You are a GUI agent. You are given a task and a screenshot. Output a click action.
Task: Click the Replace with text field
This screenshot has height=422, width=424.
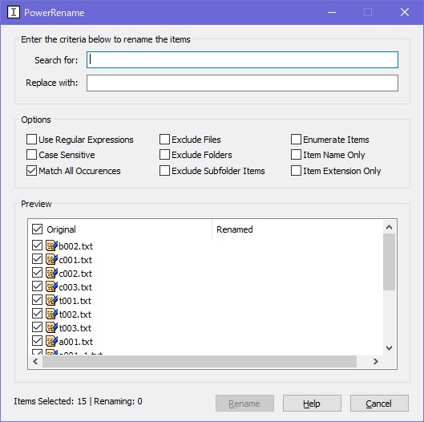pos(242,83)
